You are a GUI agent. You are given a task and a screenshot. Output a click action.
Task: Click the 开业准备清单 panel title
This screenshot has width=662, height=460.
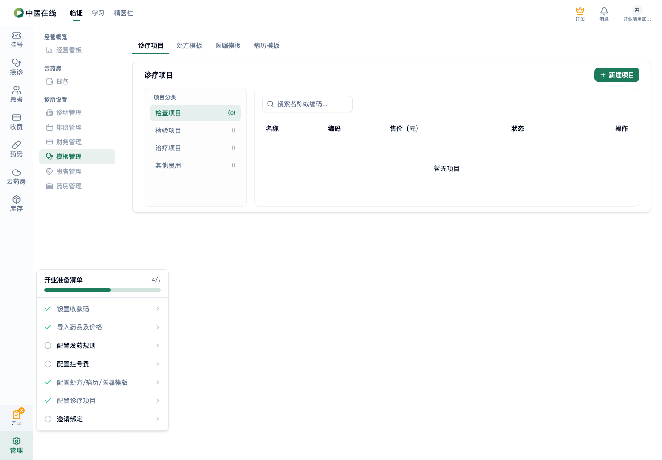coord(63,280)
